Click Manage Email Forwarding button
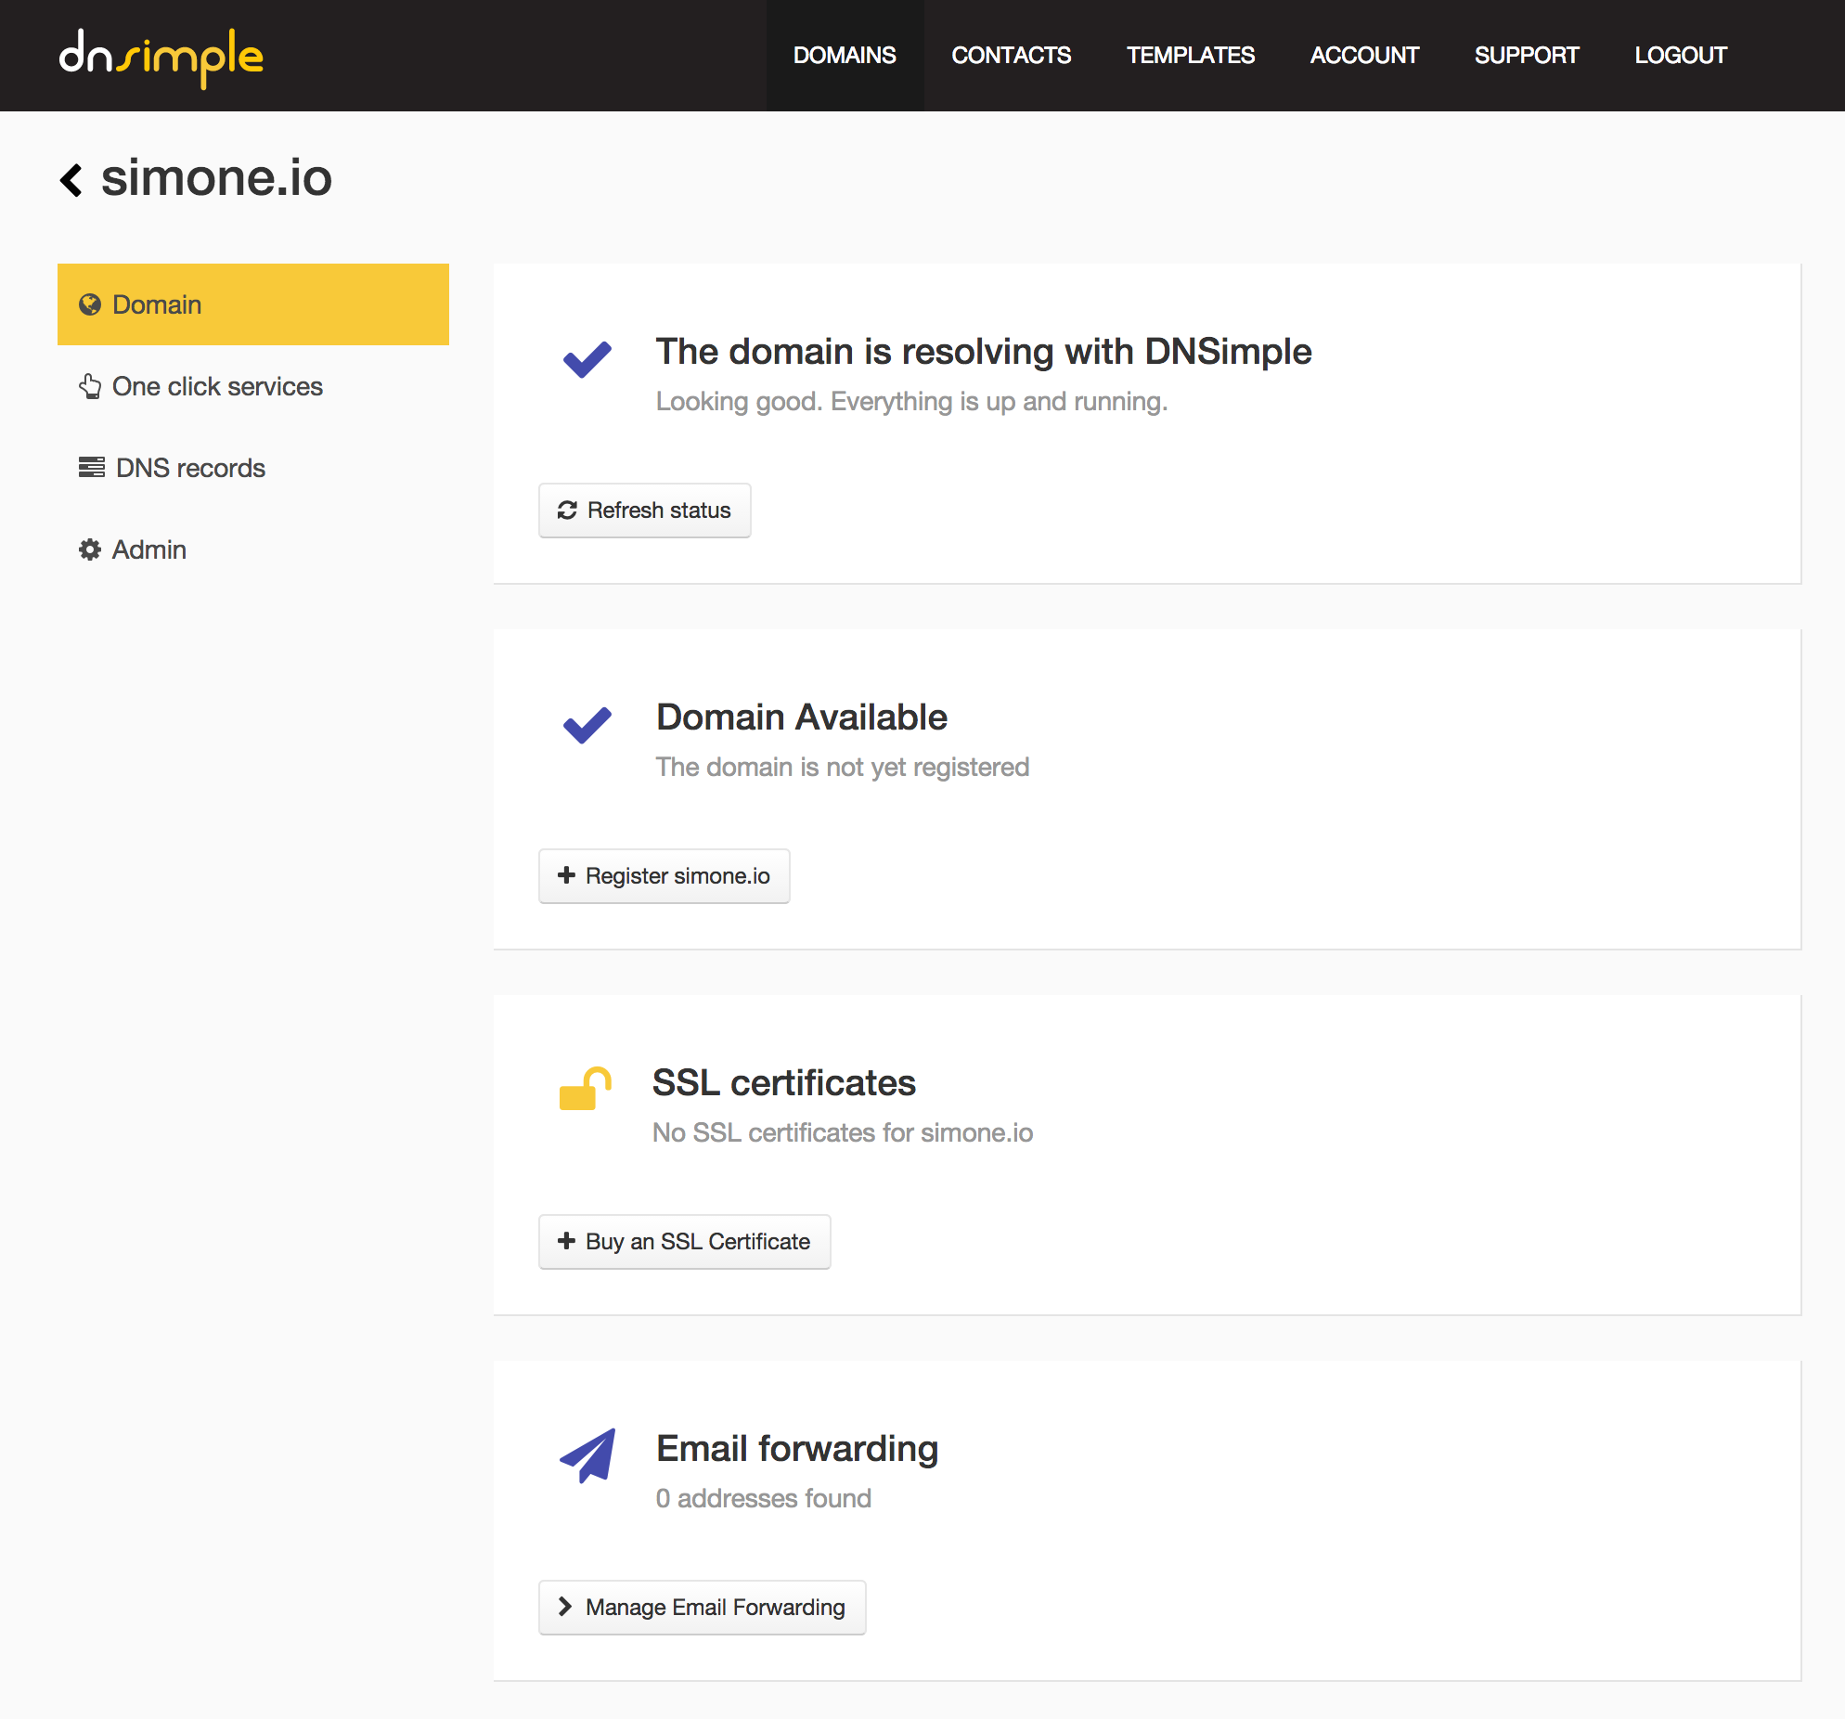 [703, 1608]
